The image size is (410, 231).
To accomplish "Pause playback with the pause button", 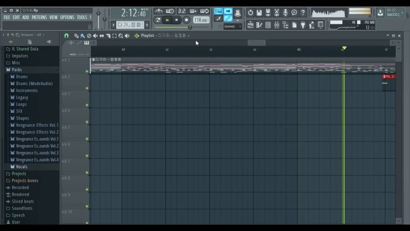I will pyautogui.click(x=167, y=20).
